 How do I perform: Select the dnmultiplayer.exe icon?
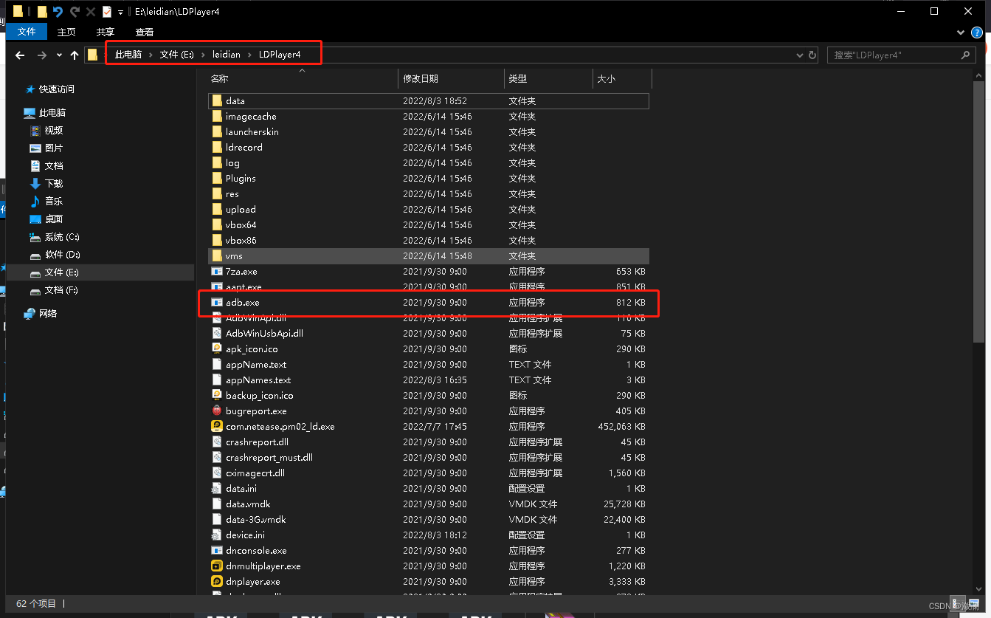pos(217,566)
